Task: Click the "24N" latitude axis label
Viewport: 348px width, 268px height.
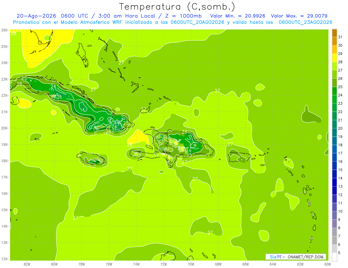Action: pos(4,62)
